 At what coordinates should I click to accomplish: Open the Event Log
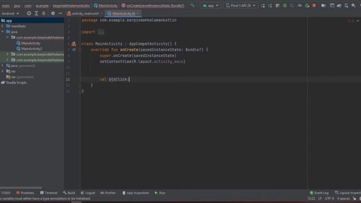(319, 193)
